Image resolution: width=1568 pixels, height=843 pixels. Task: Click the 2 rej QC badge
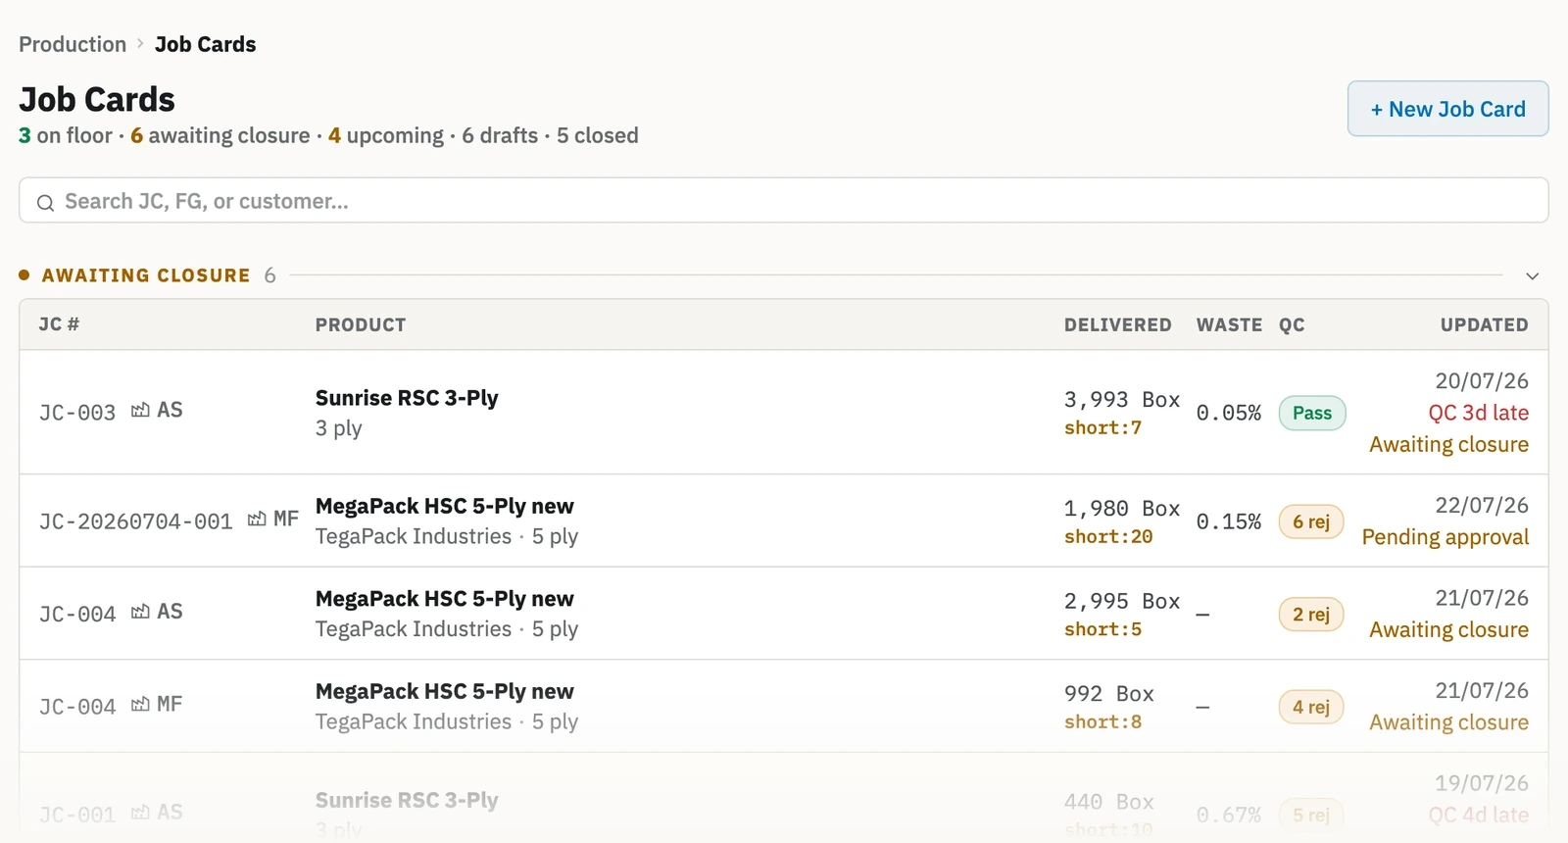(1310, 615)
